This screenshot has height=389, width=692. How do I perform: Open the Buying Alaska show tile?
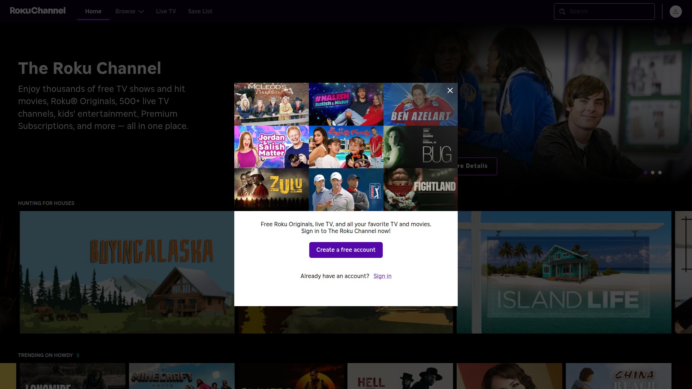[127, 272]
